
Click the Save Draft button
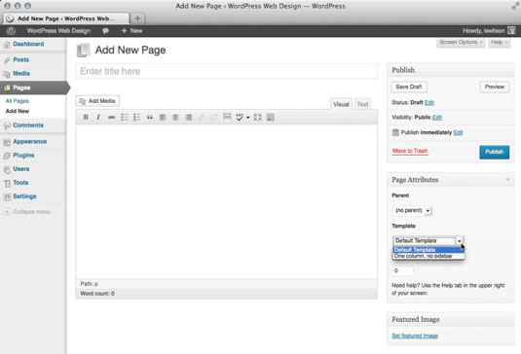409,87
